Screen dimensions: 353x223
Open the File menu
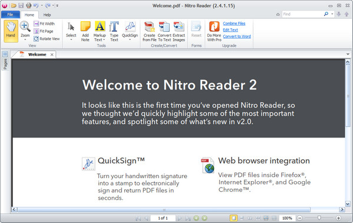coord(11,14)
